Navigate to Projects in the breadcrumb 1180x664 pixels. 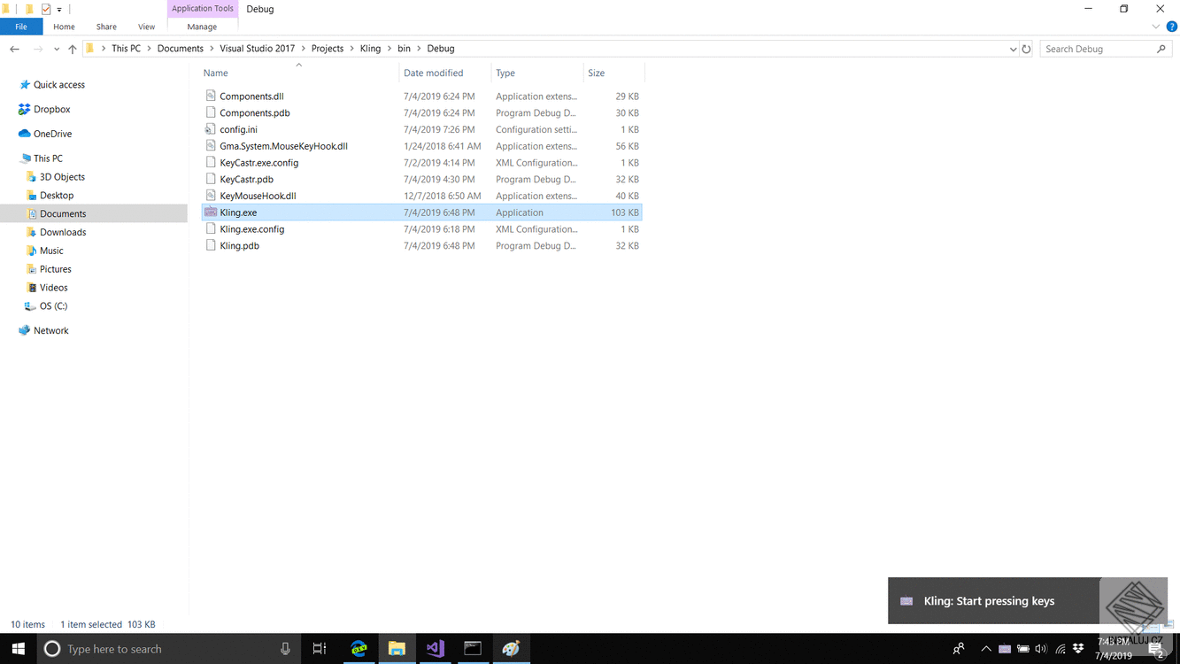tap(328, 49)
